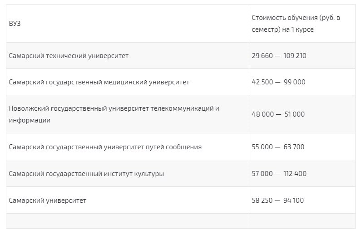This screenshot has height=235, width=361.
Task: Click the price range 29 660 — 109 210
Action: (x=279, y=56)
